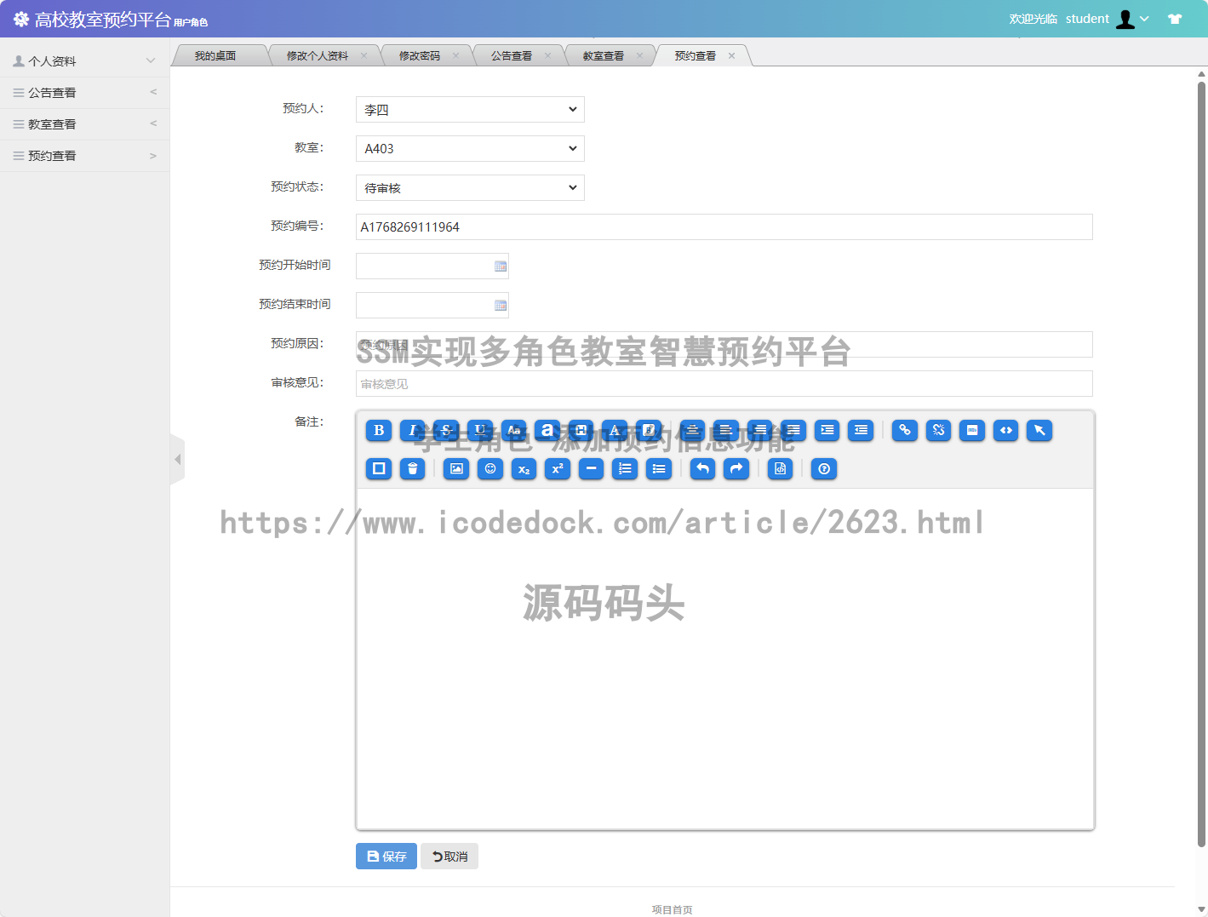This screenshot has height=917, width=1208.
Task: Open the 教室 dropdown showing A403
Action: tap(470, 149)
